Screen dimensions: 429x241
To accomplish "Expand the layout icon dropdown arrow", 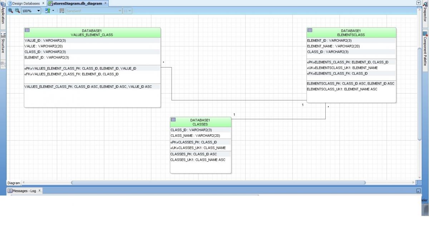I will pos(53,11).
